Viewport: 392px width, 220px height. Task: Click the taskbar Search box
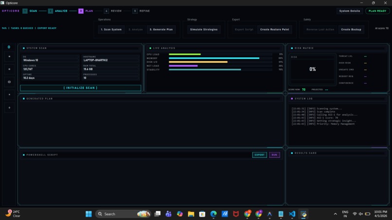tap(123, 214)
